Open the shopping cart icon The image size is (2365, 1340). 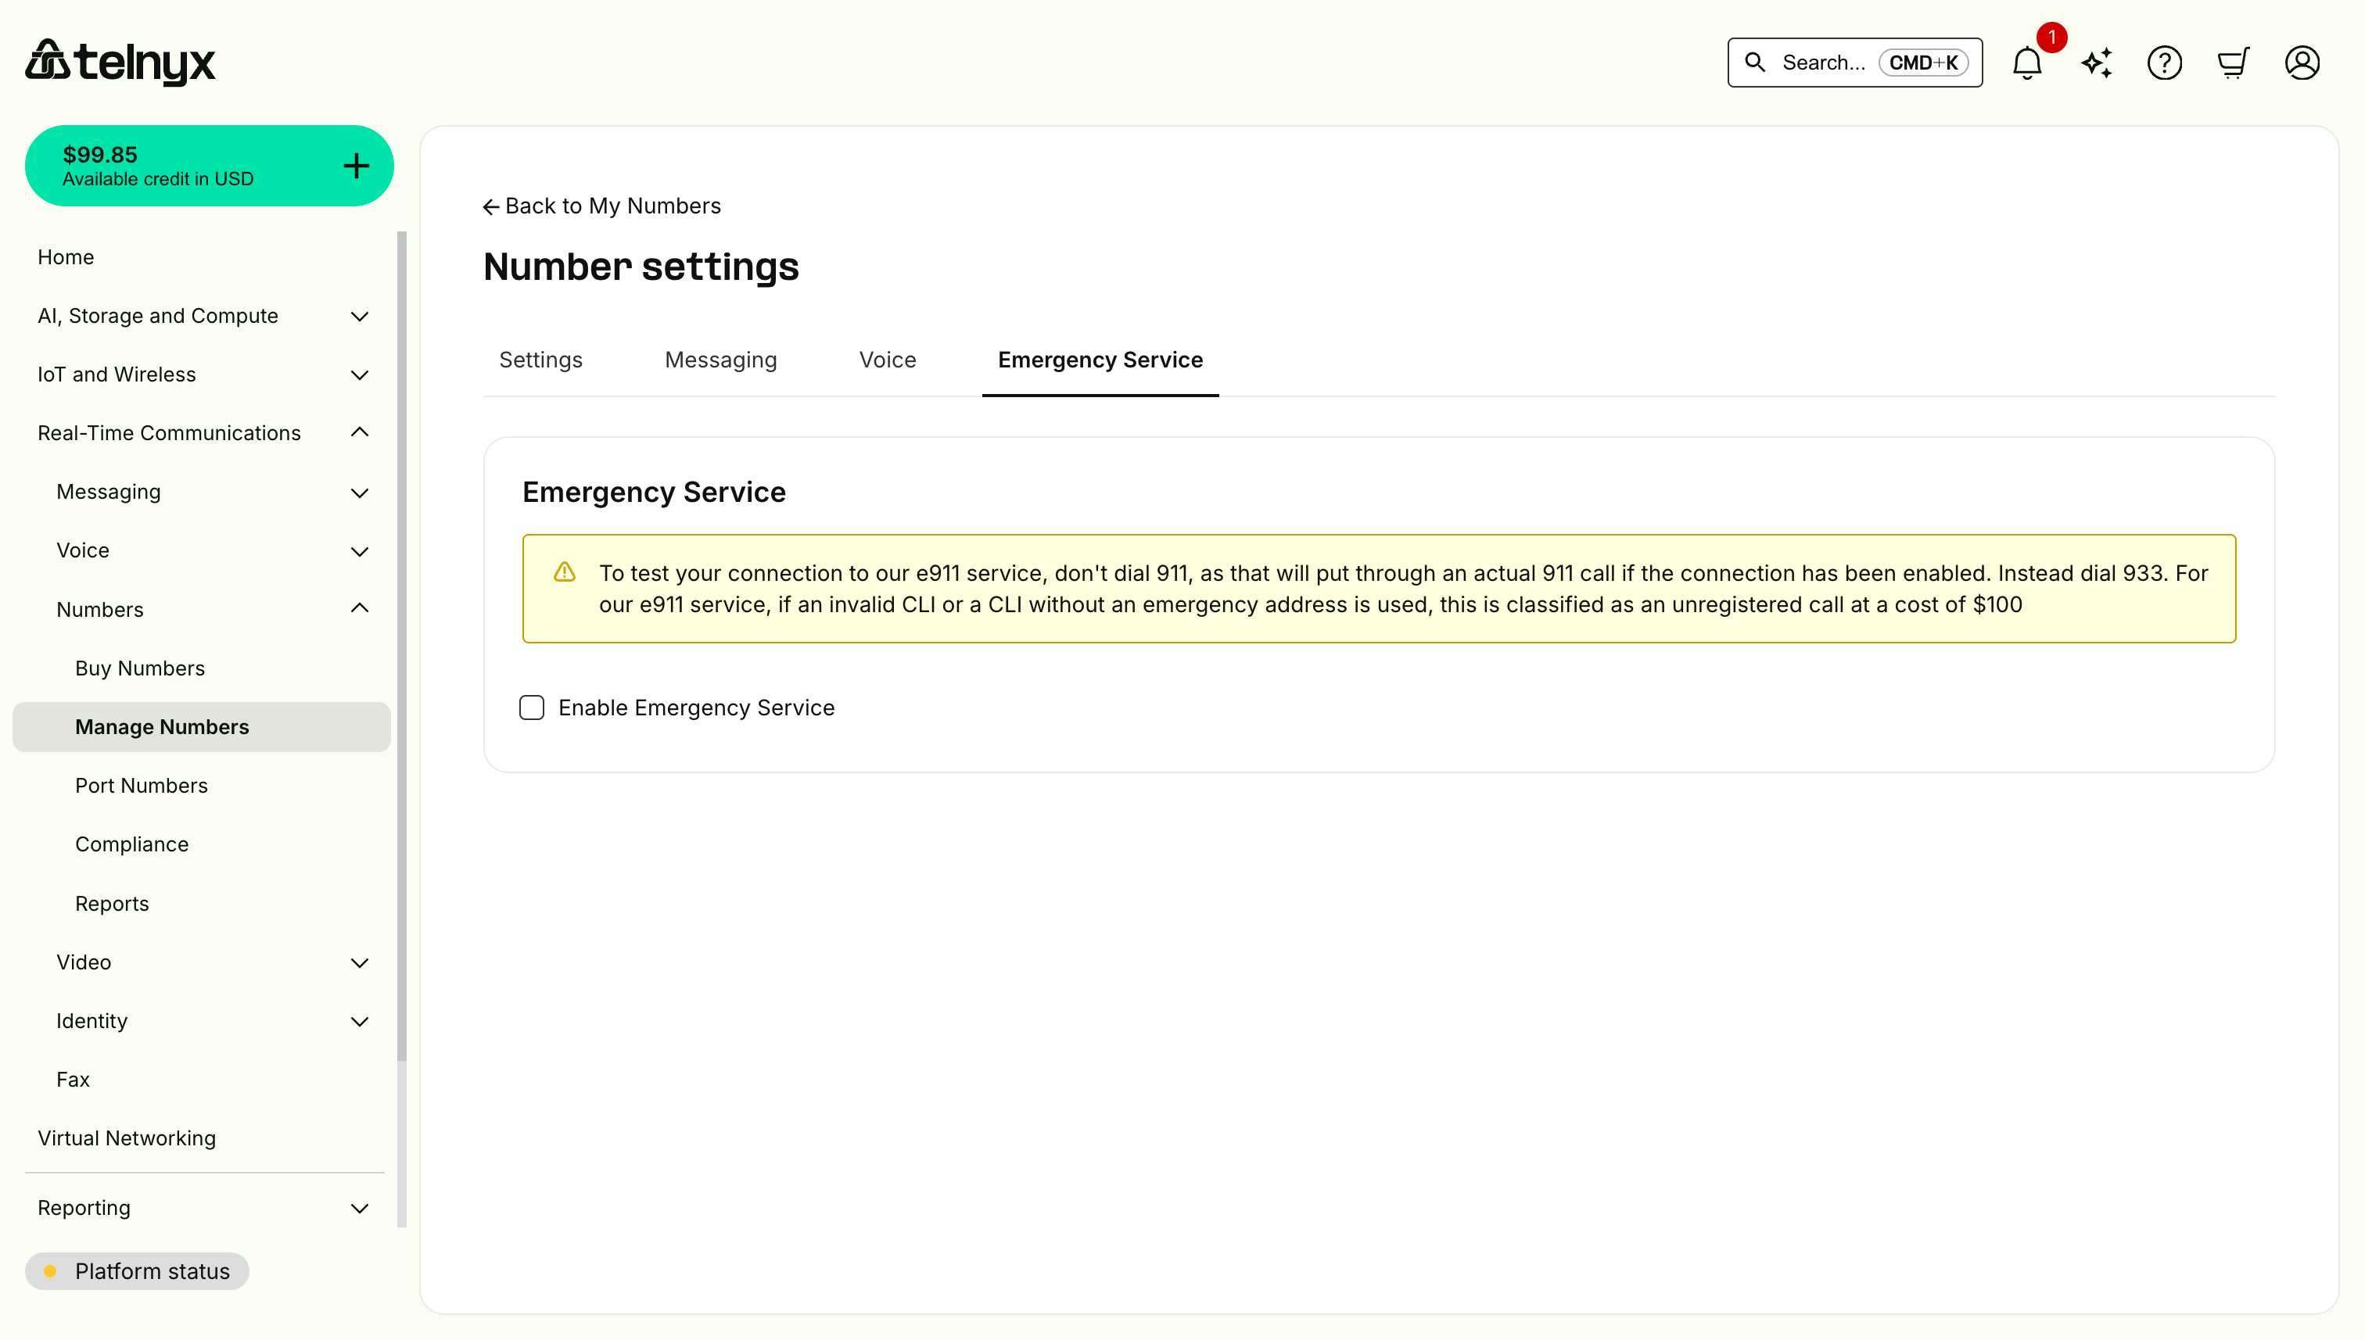pyautogui.click(x=2234, y=63)
